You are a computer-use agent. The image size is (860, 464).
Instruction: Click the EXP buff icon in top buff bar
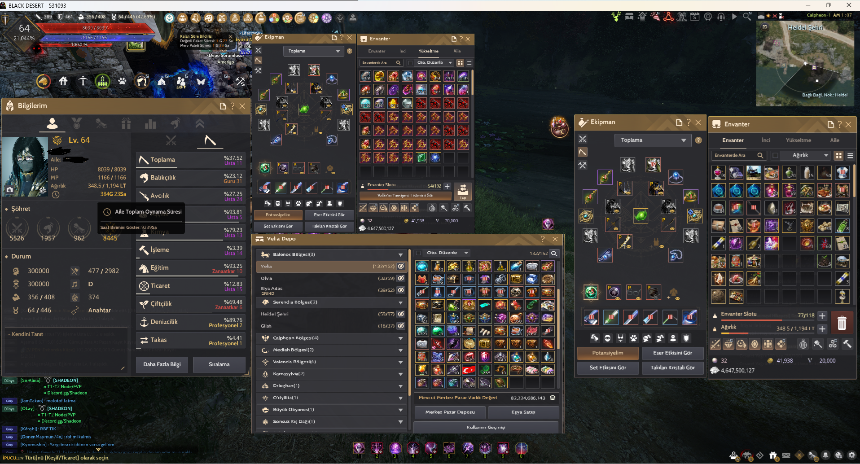[235, 18]
